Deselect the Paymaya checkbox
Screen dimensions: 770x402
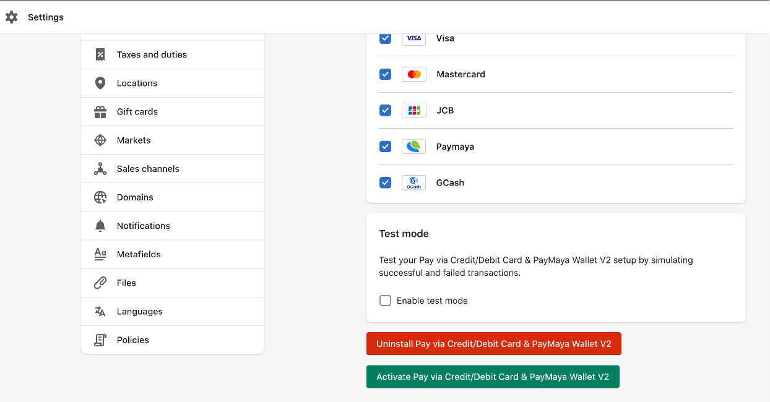tap(385, 147)
